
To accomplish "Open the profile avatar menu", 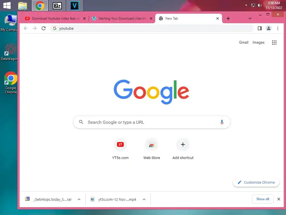I will (x=269, y=28).
